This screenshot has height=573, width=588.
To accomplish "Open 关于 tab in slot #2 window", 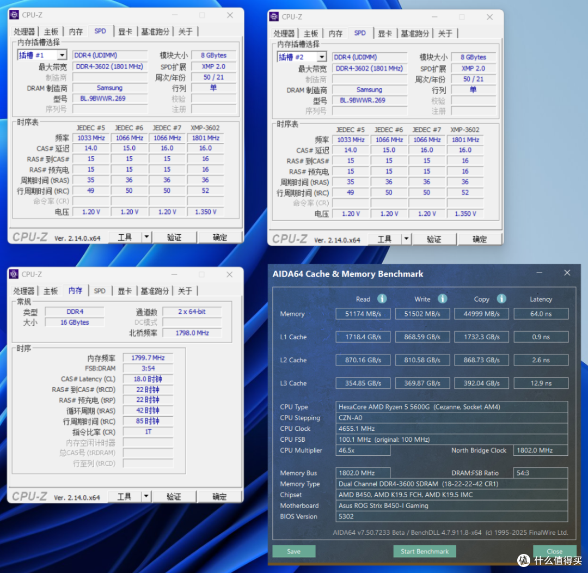I will (445, 33).
